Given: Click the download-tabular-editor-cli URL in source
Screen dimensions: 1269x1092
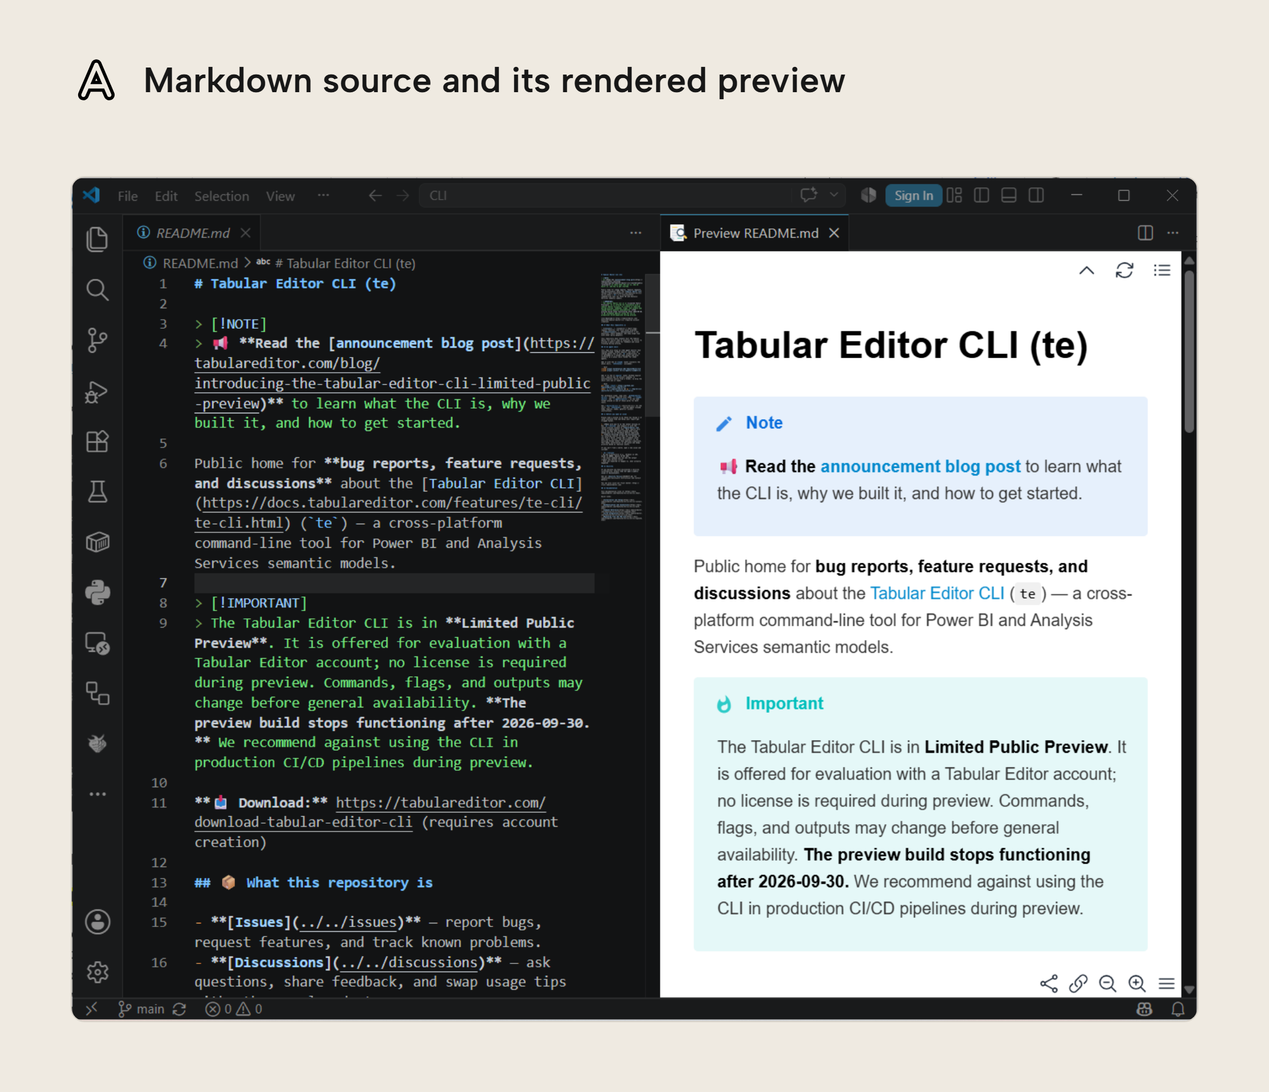Looking at the screenshot, I should 303,822.
